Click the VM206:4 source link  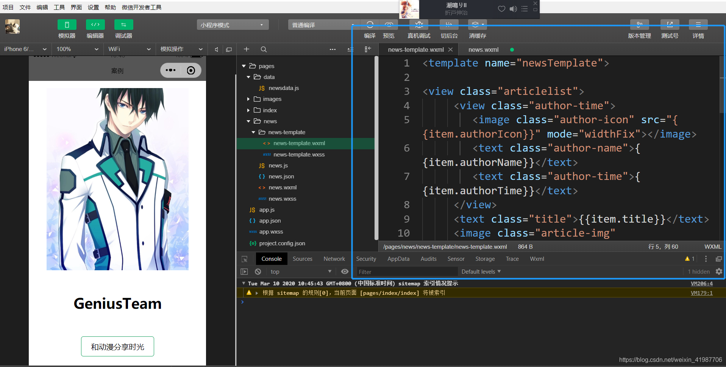(701, 283)
